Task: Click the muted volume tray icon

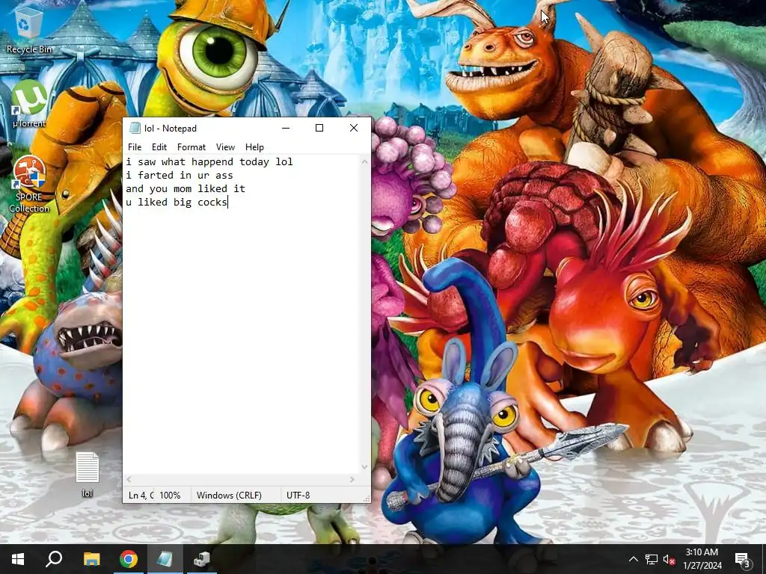Action: (x=669, y=559)
